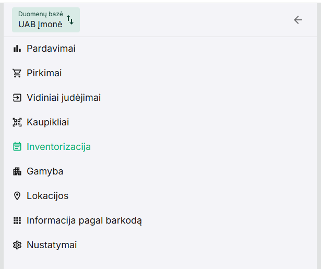Click the arrow-in-box icon for Vidiniai judėjimai
Screen dimensions: 321x269
tap(17, 98)
